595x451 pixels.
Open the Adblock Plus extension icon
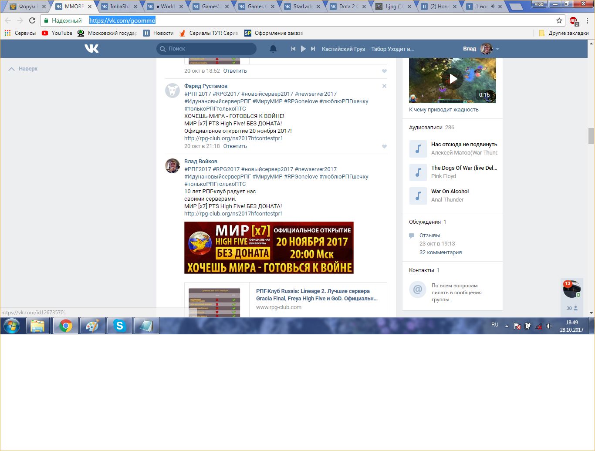tap(574, 20)
